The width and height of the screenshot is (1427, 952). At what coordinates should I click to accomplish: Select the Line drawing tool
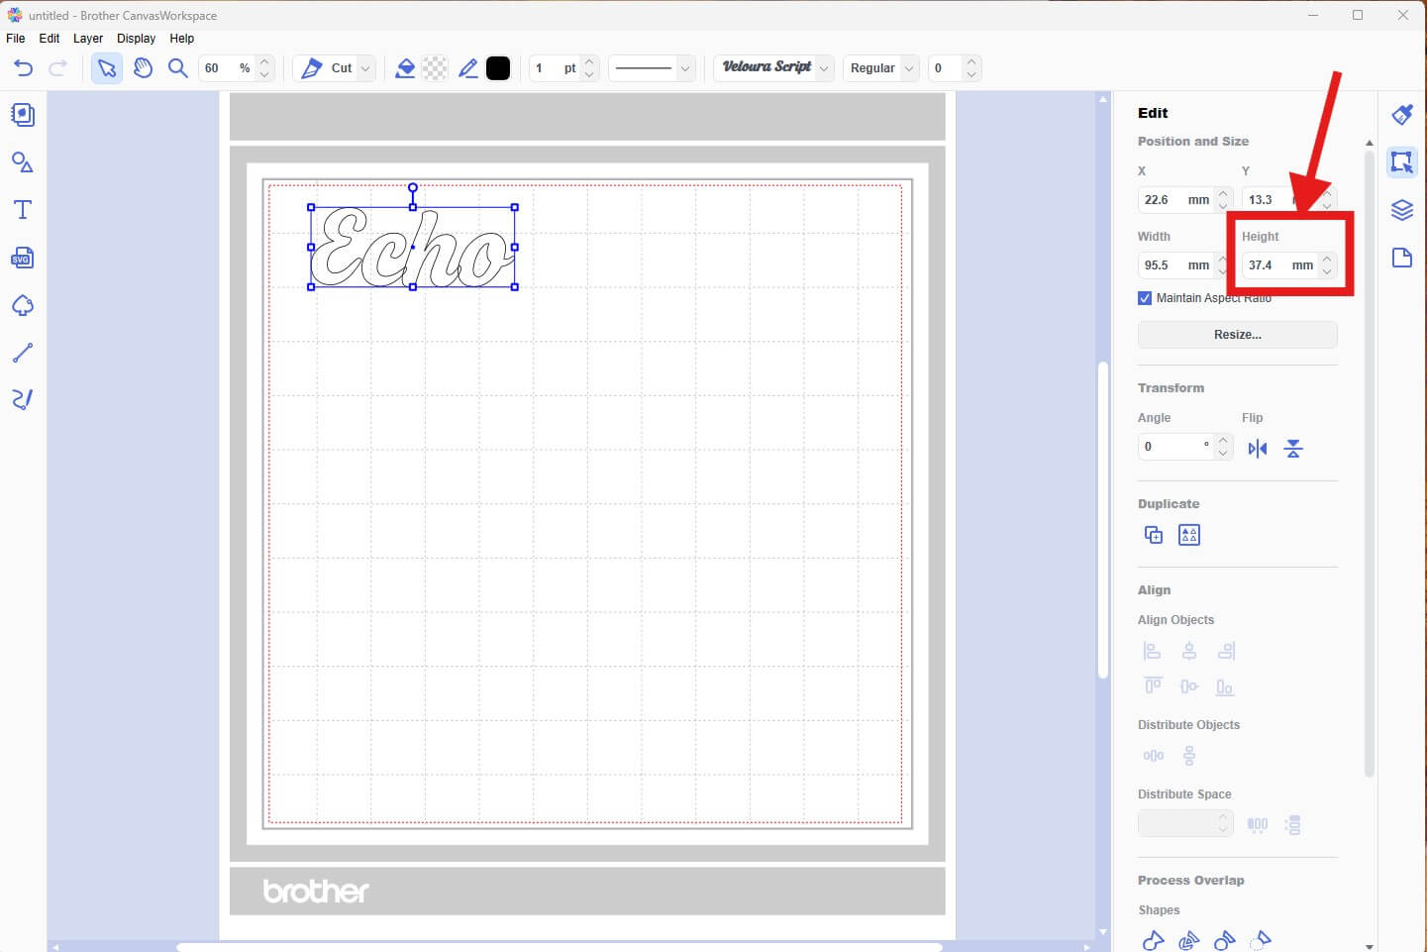(23, 353)
